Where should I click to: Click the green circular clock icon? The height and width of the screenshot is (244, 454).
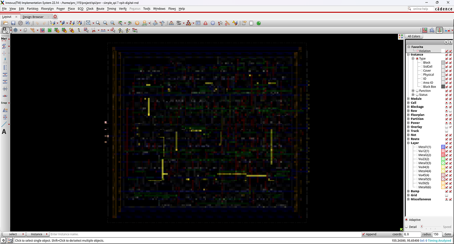(x=259, y=23)
